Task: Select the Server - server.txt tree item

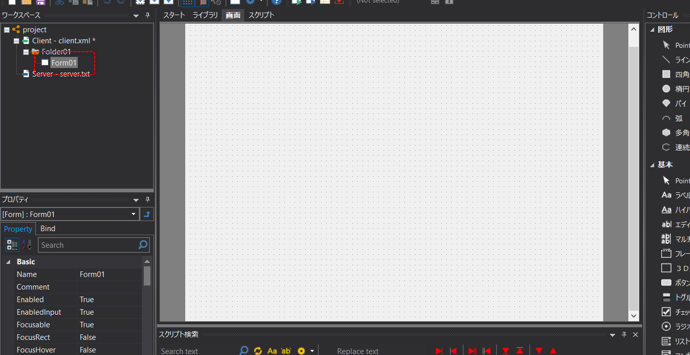Action: 61,74
